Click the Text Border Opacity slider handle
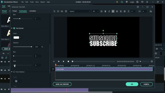165x93 pixels. coord(31,47)
